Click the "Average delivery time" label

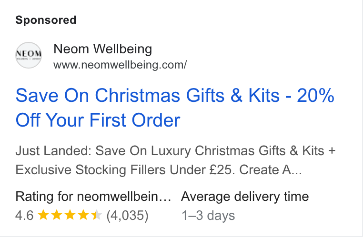click(245, 197)
